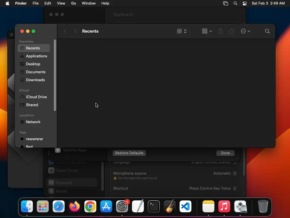Open the Shared folder in sidebar
Viewport: 290px width, 218px height.
[x=34, y=105]
